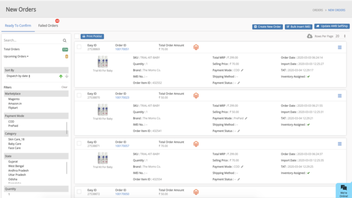Filter by Magento marketplace
The image size is (352, 198).
tap(14, 99)
